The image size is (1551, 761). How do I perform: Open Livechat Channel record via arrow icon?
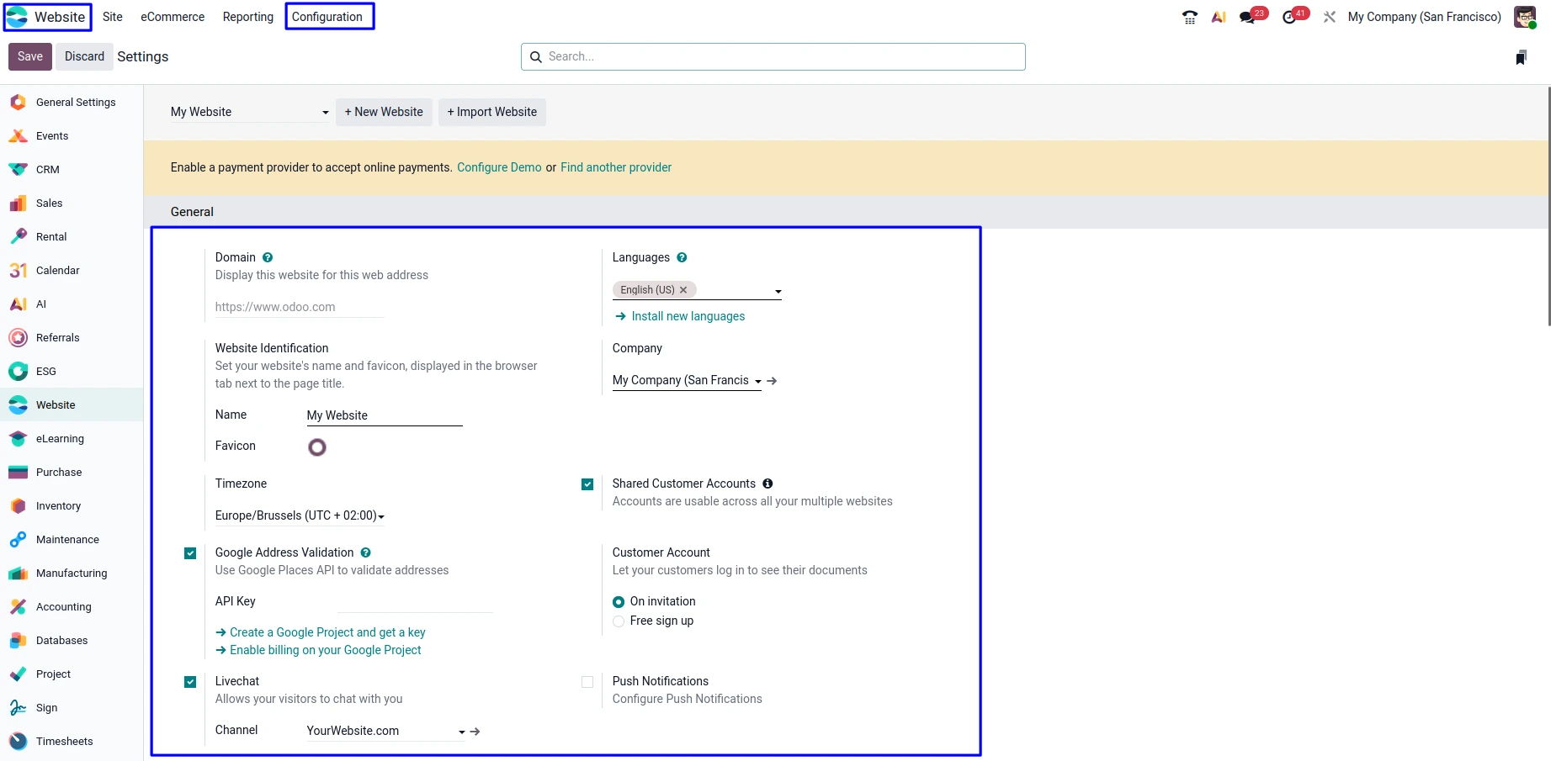[x=475, y=732]
